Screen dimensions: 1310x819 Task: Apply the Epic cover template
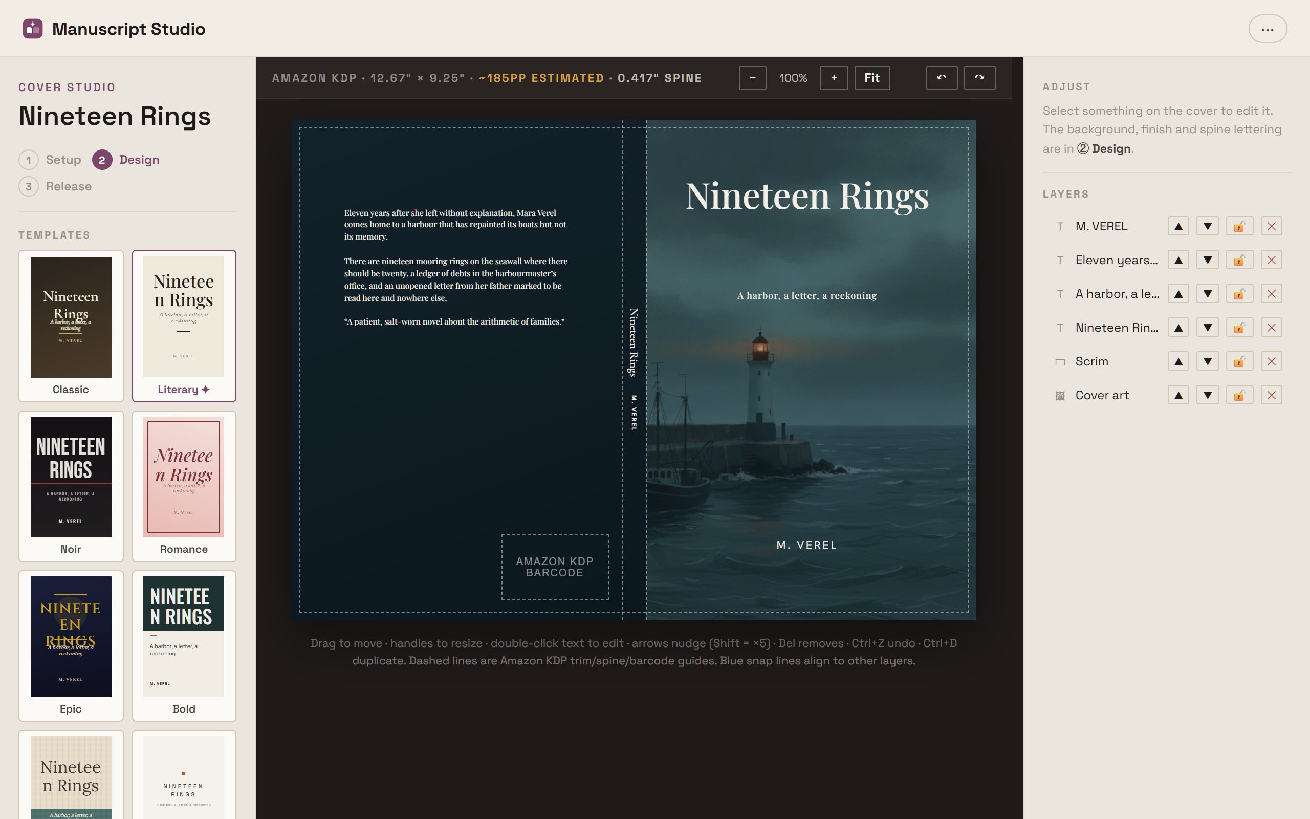71,645
